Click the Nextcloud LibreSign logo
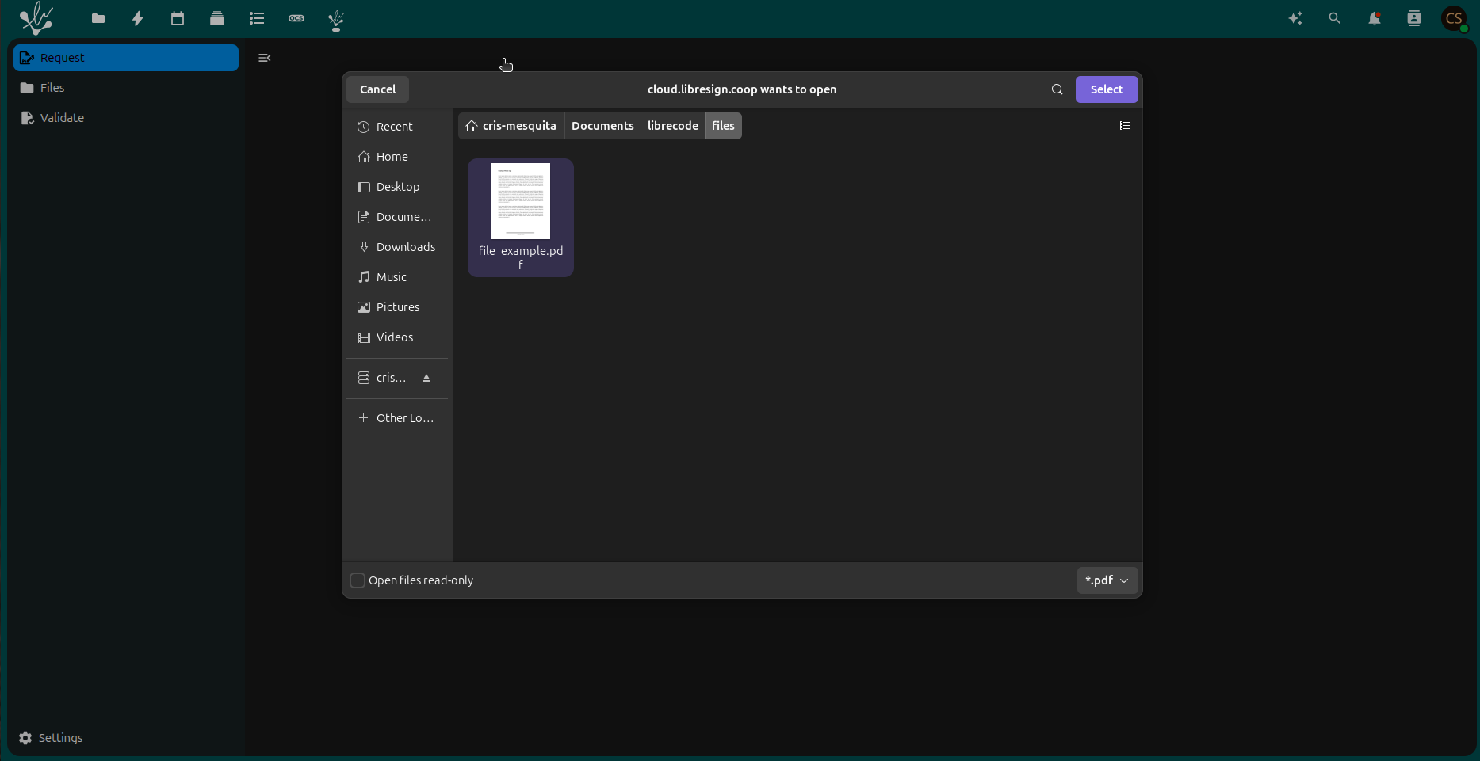This screenshot has width=1480, height=761. click(36, 18)
